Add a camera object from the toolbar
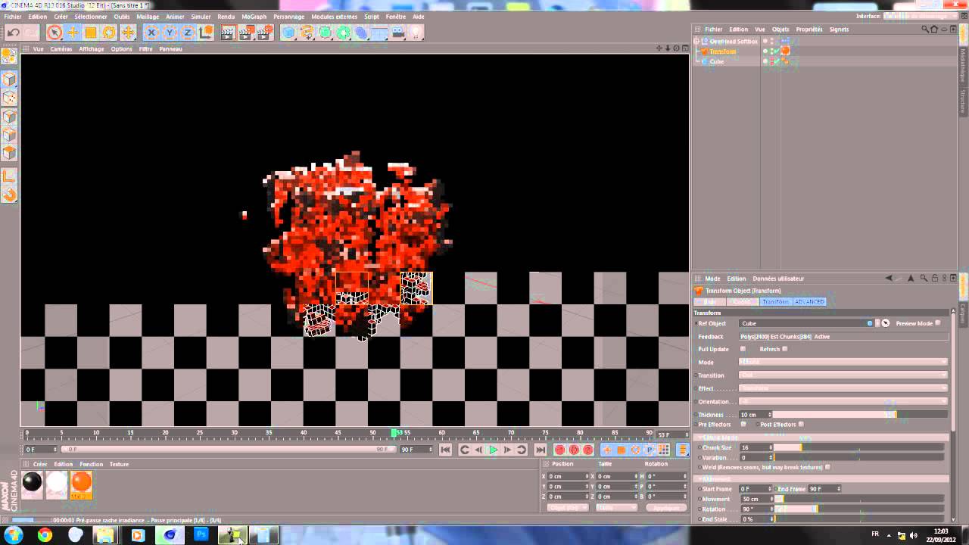969x545 pixels. (398, 33)
